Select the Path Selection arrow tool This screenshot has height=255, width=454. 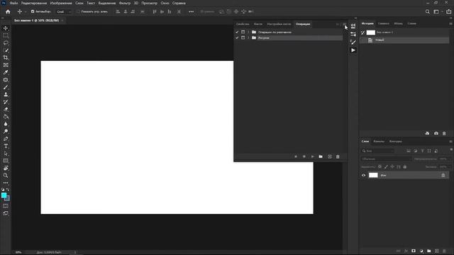pyautogui.click(x=6, y=154)
